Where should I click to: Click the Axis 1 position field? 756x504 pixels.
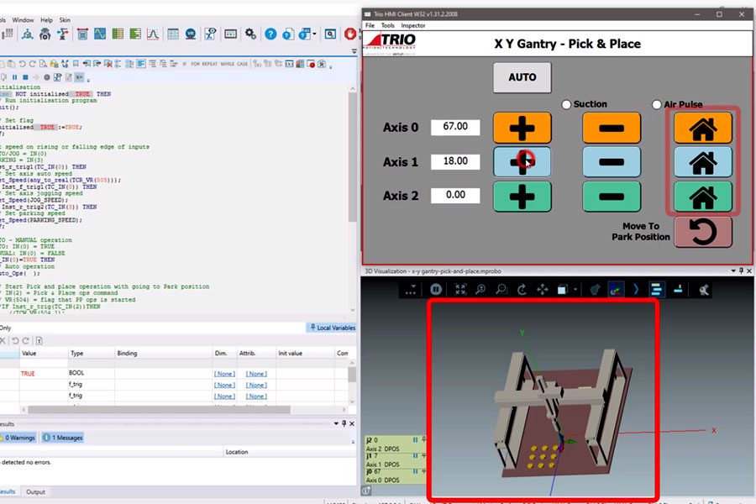[x=455, y=161]
